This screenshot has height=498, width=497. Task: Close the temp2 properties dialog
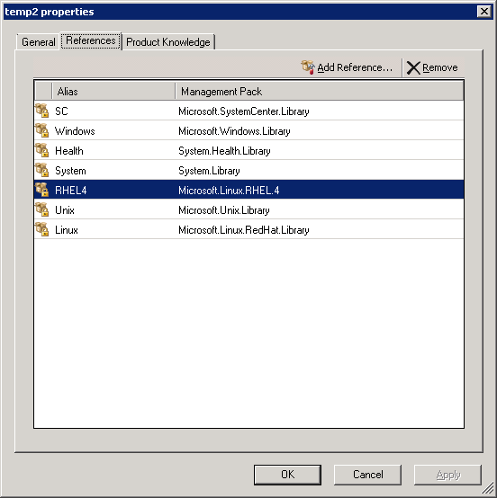click(484, 12)
